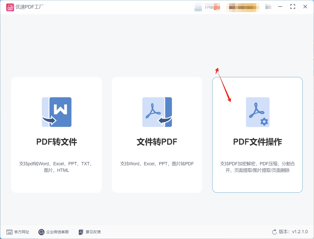Screen dimensions: 314x239
Task: Open the 企业微信客服 link
Action: pyautogui.click(x=58, y=232)
